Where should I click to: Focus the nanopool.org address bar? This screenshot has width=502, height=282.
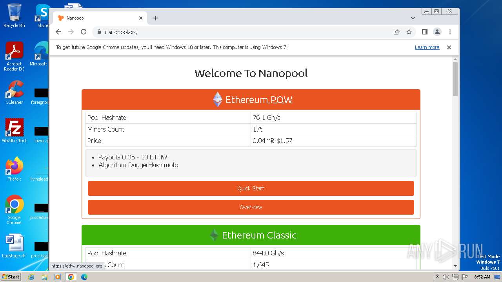243,32
